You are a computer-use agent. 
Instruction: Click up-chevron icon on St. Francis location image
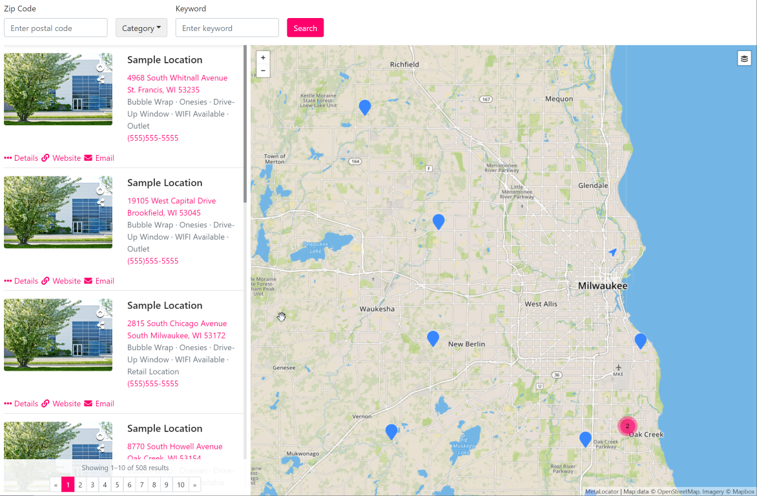[100, 67]
